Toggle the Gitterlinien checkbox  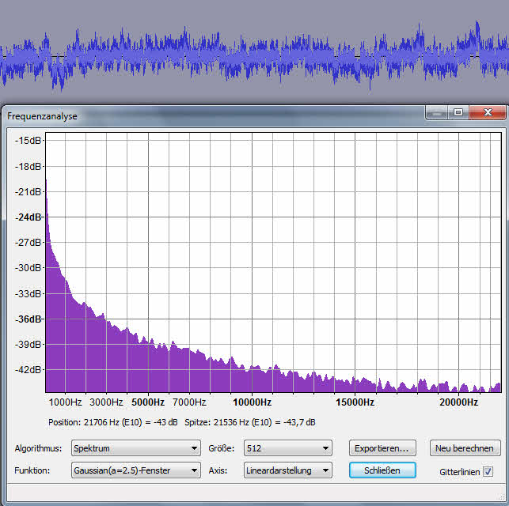[x=488, y=471]
